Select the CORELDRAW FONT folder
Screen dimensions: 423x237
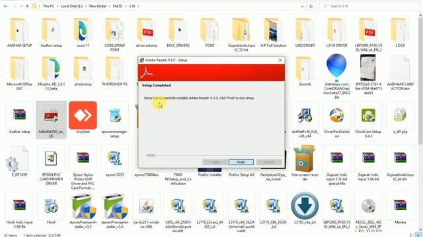114,35
